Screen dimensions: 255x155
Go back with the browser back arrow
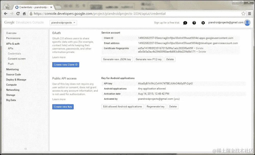click(6, 14)
